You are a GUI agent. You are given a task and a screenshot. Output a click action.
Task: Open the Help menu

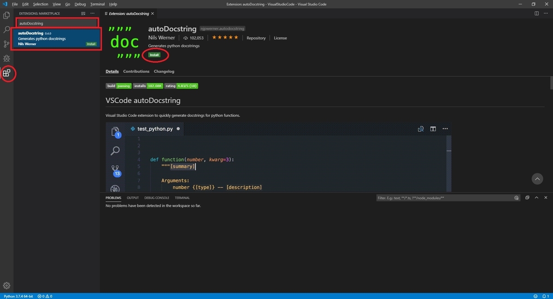(113, 4)
